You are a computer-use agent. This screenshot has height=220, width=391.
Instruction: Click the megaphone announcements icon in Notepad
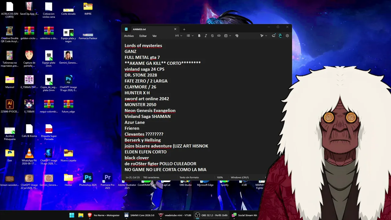273,36
